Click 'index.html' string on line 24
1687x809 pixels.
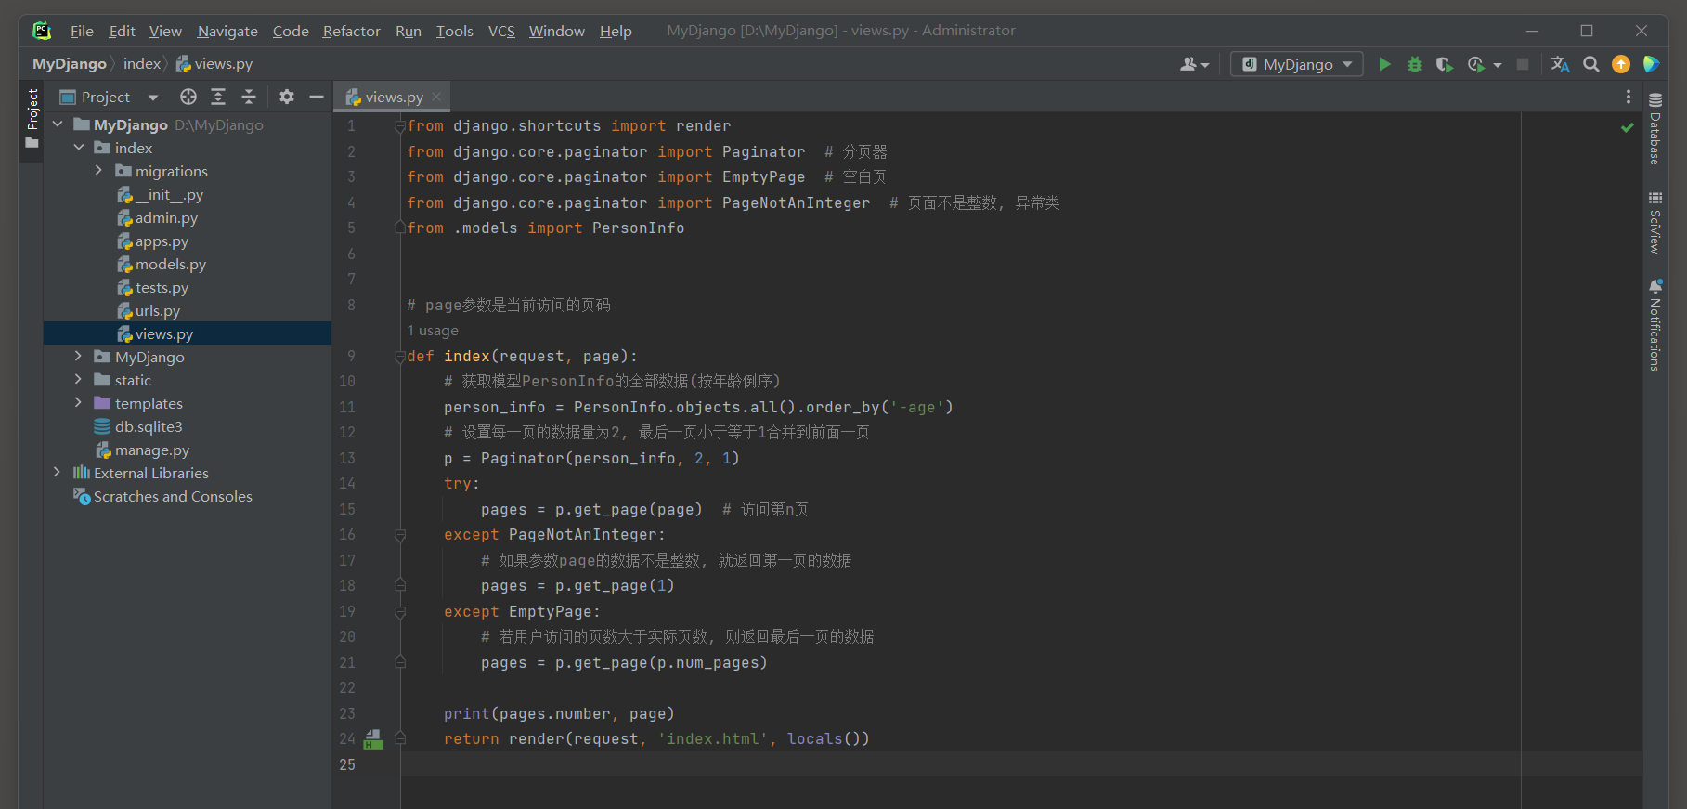point(713,739)
